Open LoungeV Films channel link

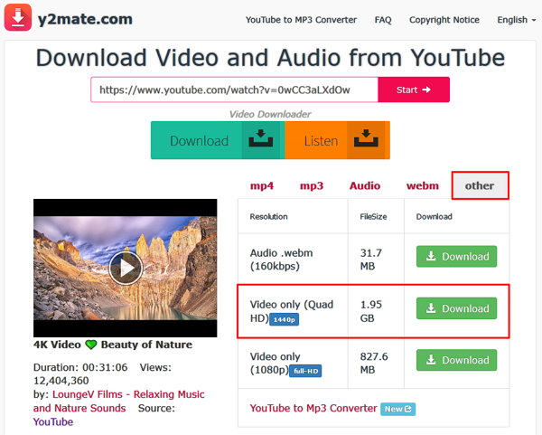119,401
